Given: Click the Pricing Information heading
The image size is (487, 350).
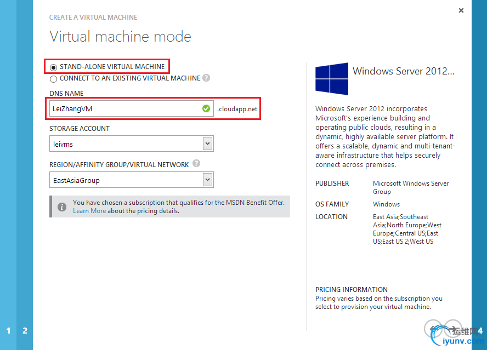Looking at the screenshot, I should [352, 290].
